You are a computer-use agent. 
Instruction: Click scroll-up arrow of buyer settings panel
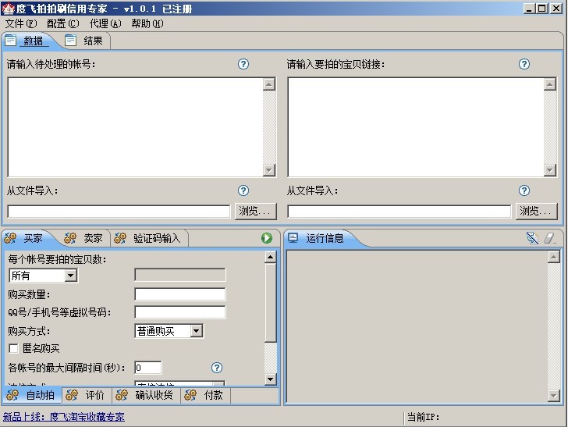coord(270,258)
